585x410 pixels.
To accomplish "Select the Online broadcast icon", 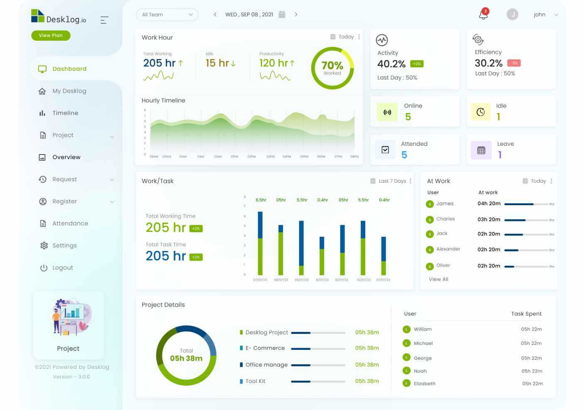I will point(387,112).
